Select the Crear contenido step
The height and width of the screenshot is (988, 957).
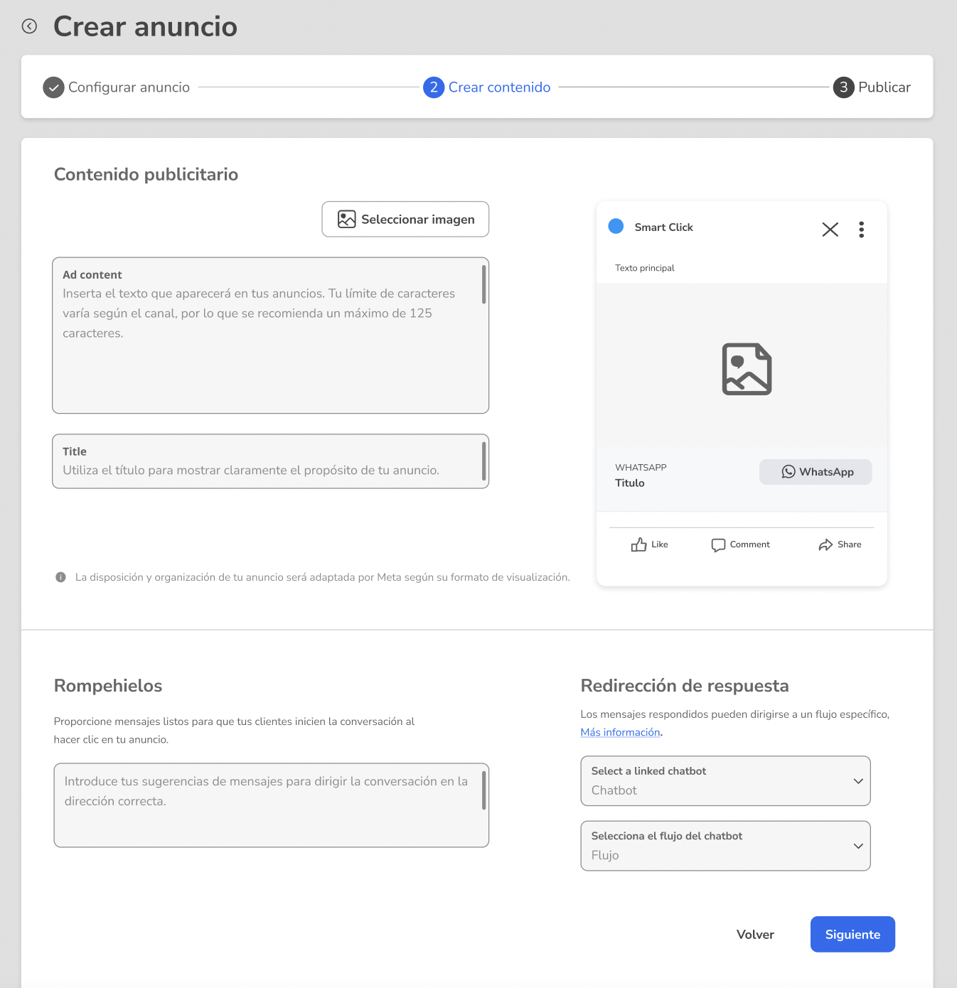point(487,87)
